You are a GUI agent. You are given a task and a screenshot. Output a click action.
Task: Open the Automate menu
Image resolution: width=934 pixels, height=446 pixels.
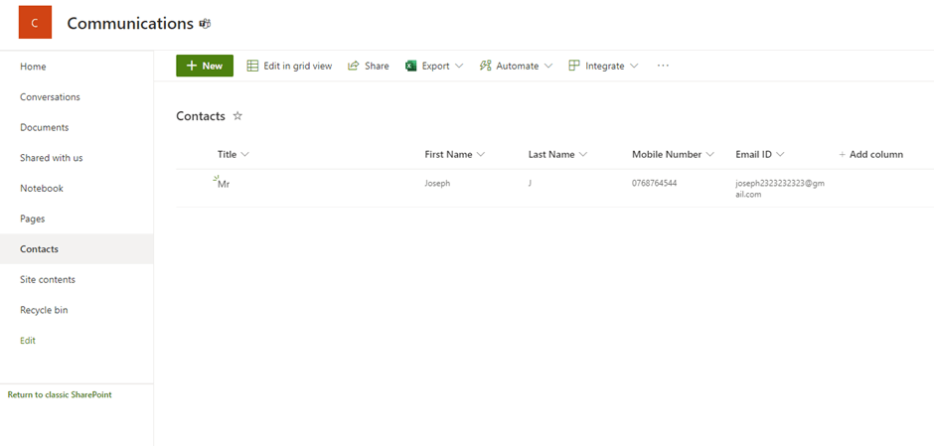click(x=516, y=66)
